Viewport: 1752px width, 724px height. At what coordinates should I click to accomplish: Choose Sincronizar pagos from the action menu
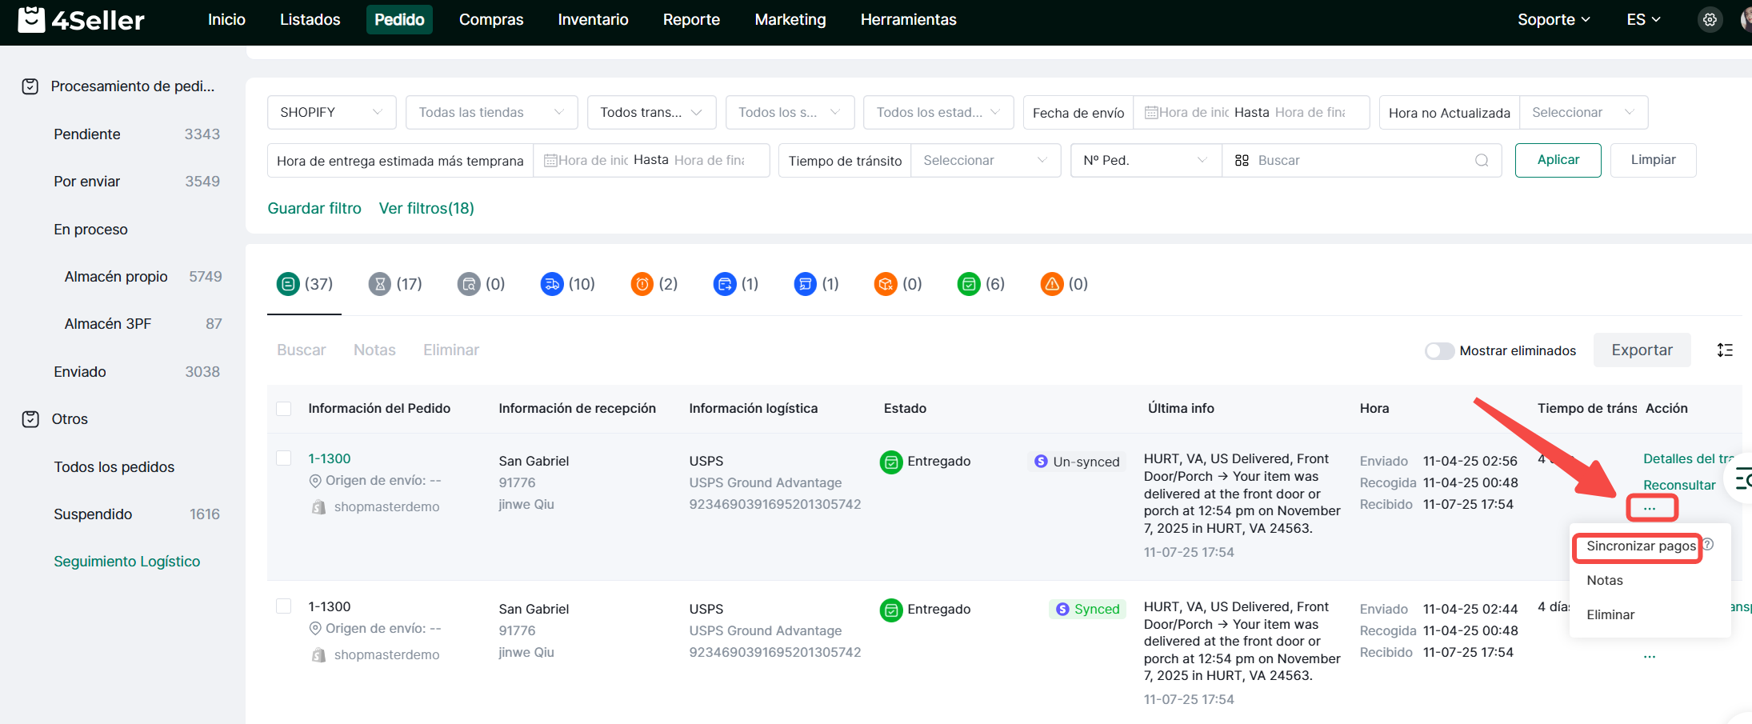pos(1640,546)
